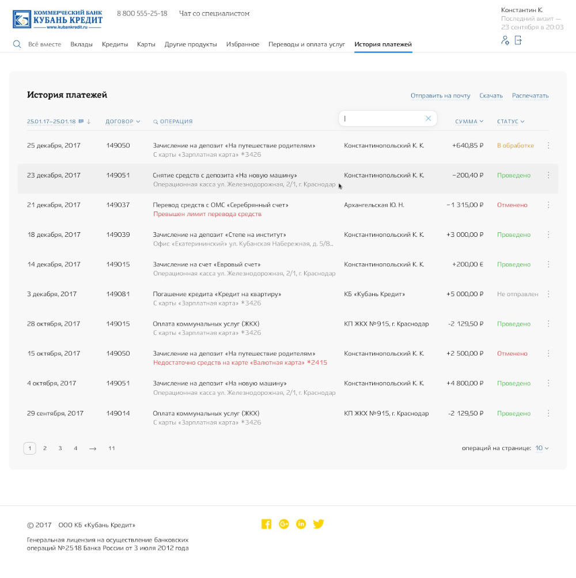Open three-dot menu for 21 декабря row
This screenshot has height=578, width=576.
(x=548, y=205)
